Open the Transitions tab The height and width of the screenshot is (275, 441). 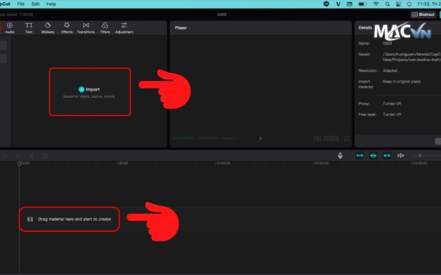(x=86, y=28)
